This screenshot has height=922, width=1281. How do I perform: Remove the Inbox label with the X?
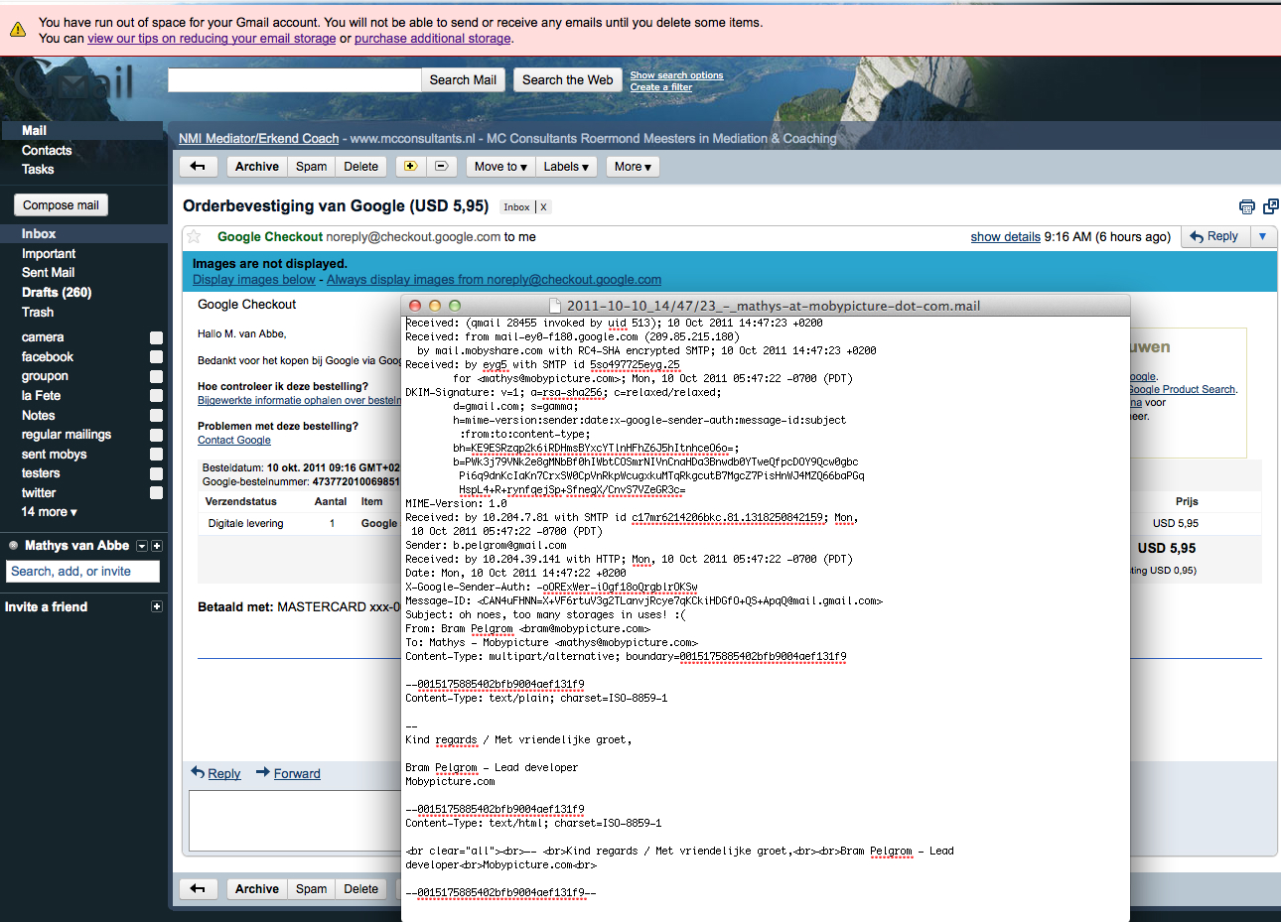click(543, 207)
